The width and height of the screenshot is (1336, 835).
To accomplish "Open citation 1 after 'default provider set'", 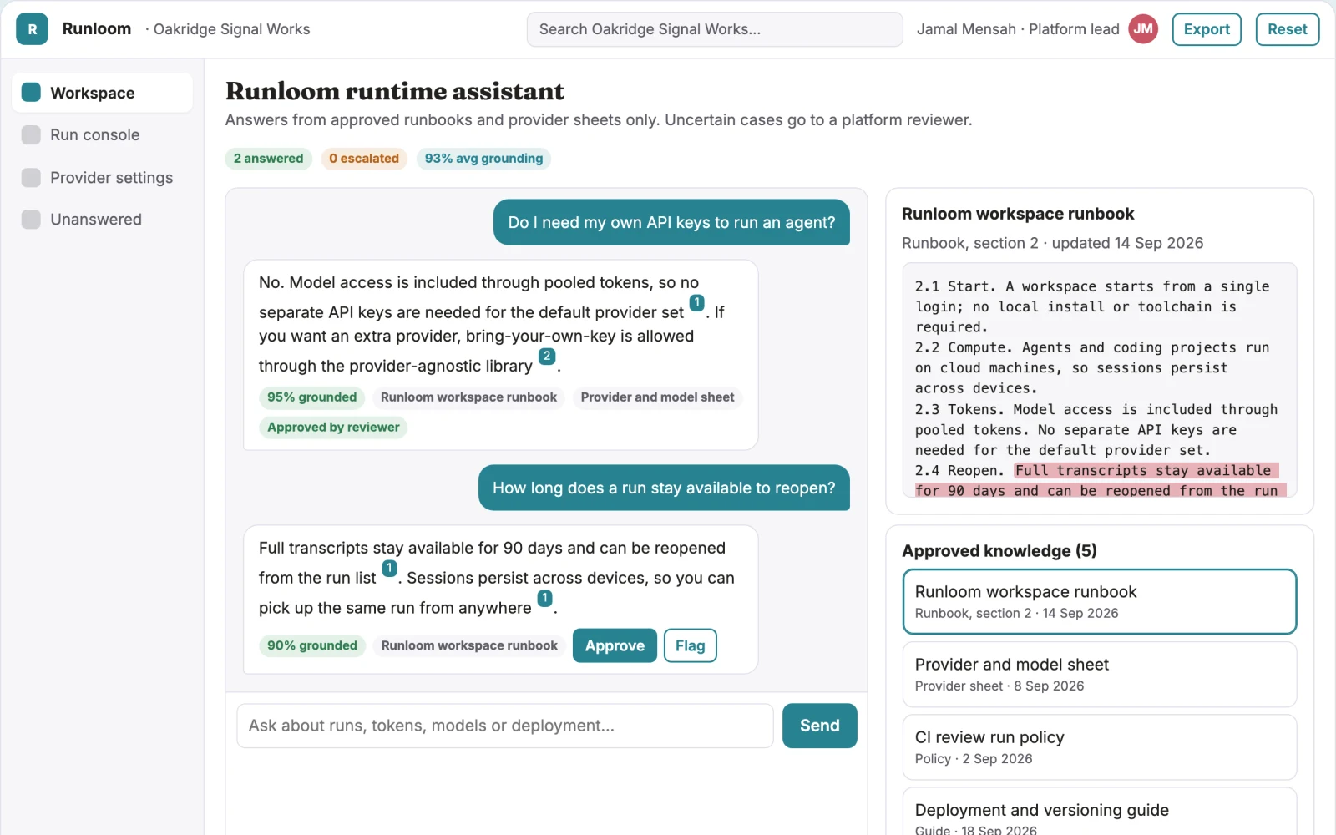I will point(696,303).
